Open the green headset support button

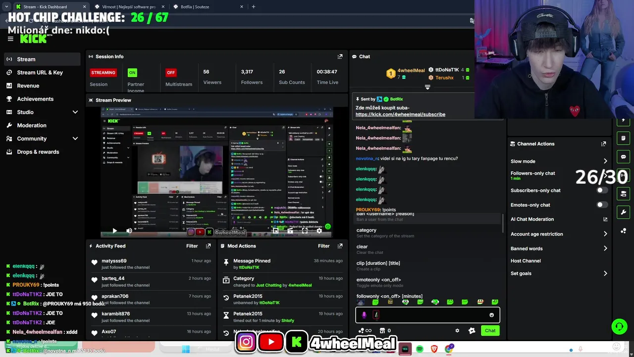[x=619, y=326]
